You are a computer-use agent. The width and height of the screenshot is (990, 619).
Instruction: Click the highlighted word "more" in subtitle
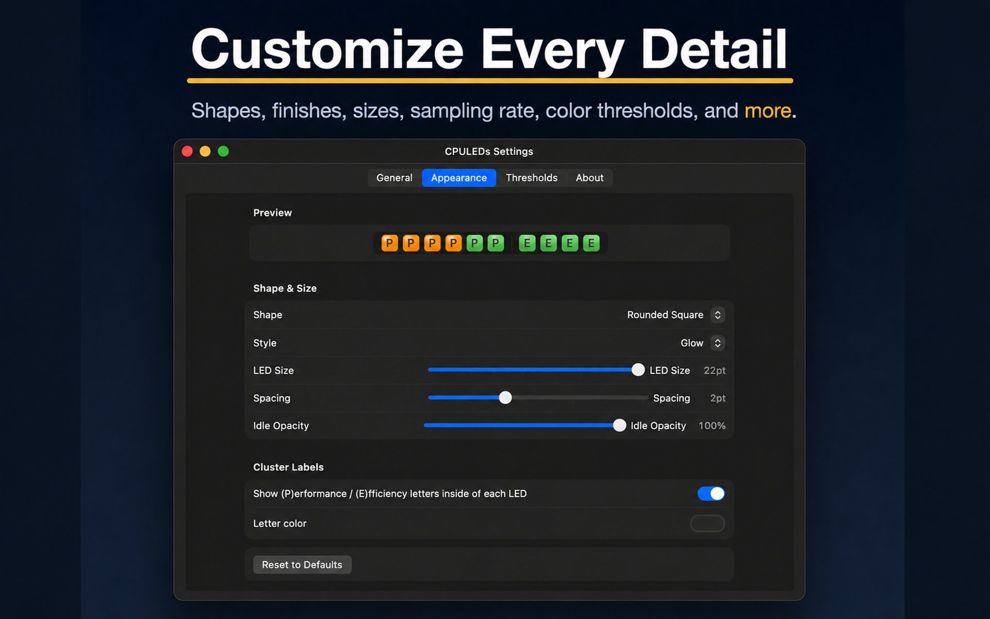[x=767, y=110]
